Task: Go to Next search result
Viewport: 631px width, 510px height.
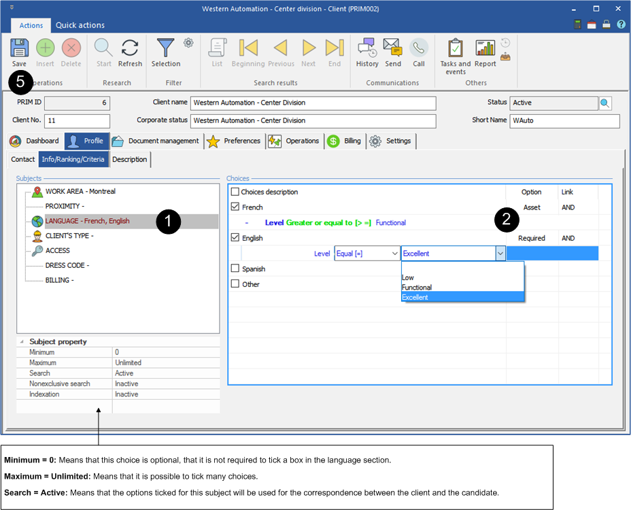Action: pos(309,48)
